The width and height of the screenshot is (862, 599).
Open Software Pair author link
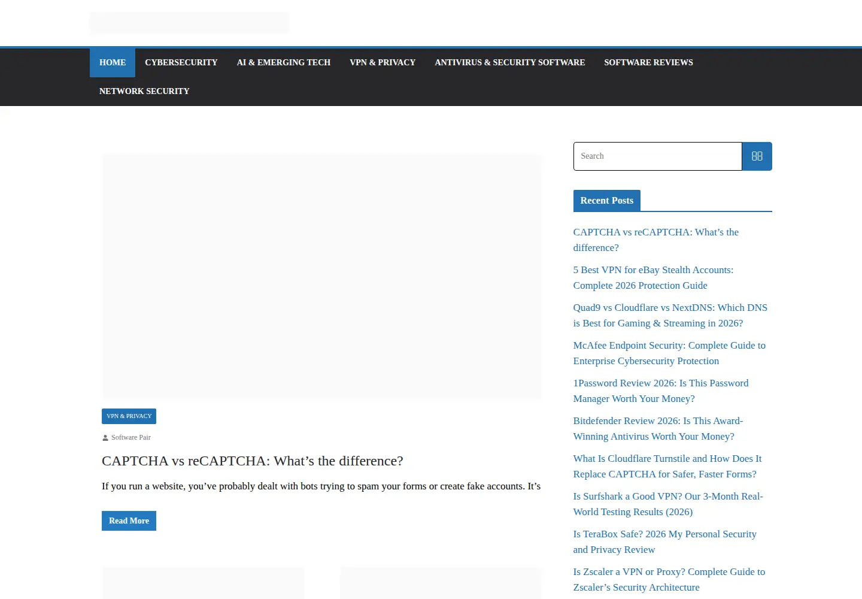tap(131, 438)
